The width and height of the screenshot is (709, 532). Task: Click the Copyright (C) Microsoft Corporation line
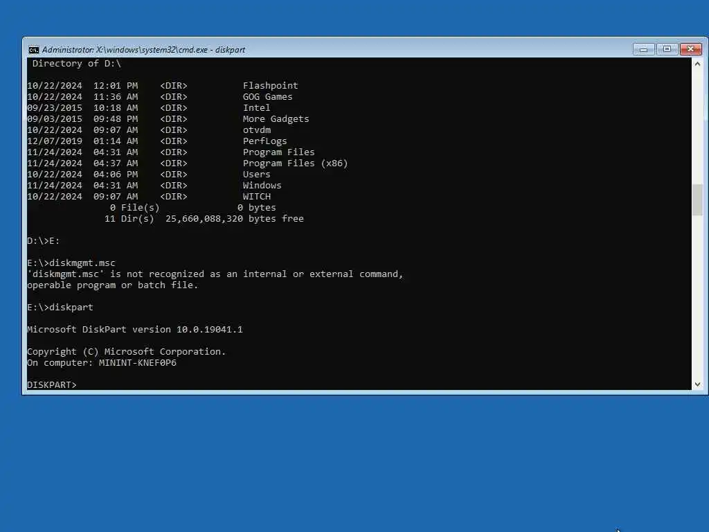(x=126, y=351)
